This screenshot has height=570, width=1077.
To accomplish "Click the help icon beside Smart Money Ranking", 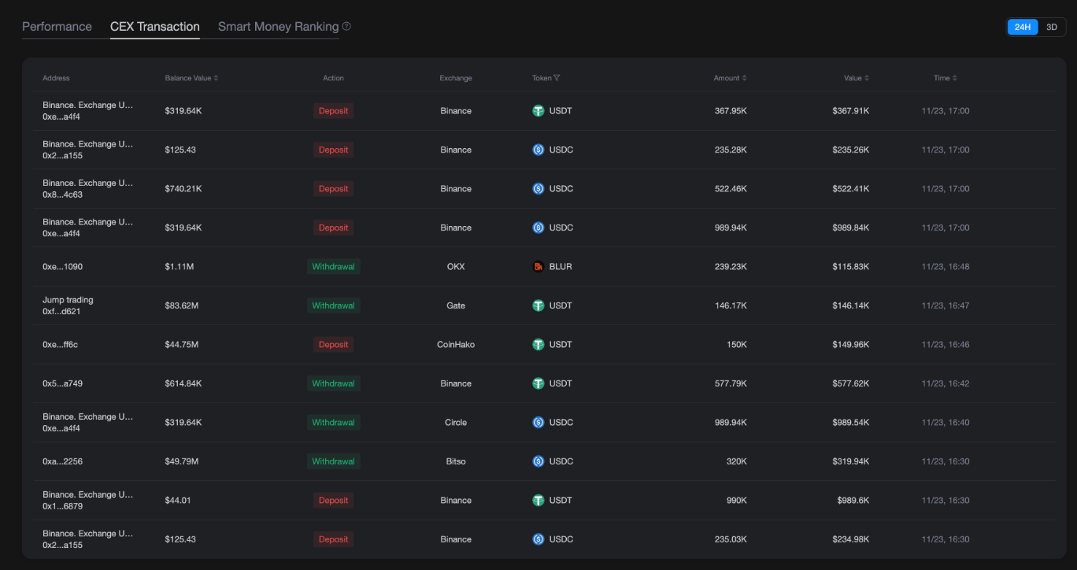I will point(346,27).
